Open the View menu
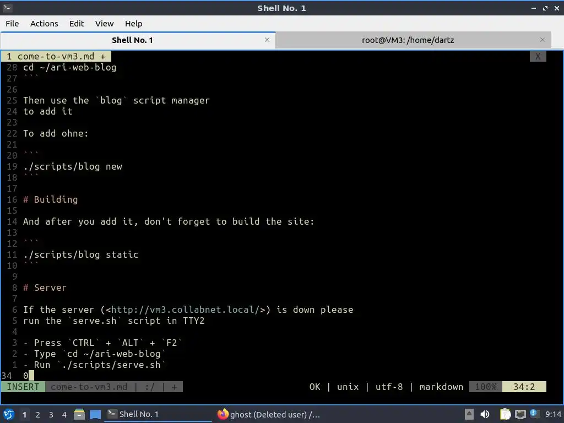This screenshot has height=423, width=564. (104, 24)
